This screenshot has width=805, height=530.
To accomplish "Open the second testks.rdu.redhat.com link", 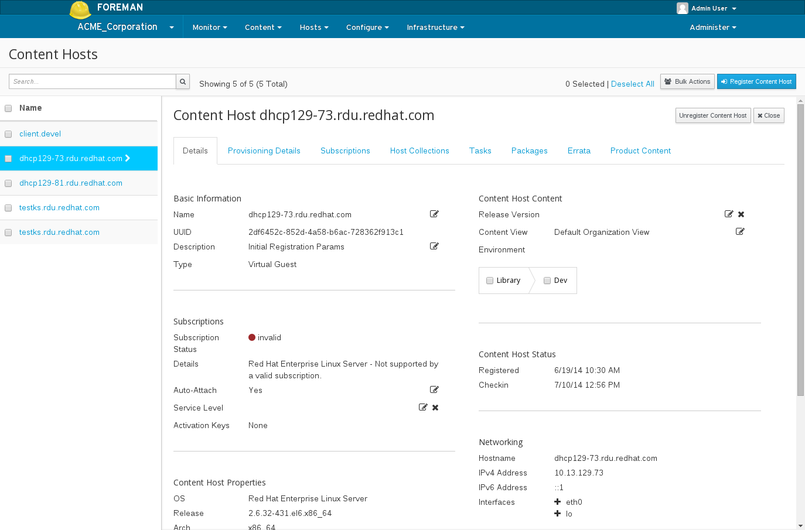I will click(x=59, y=232).
